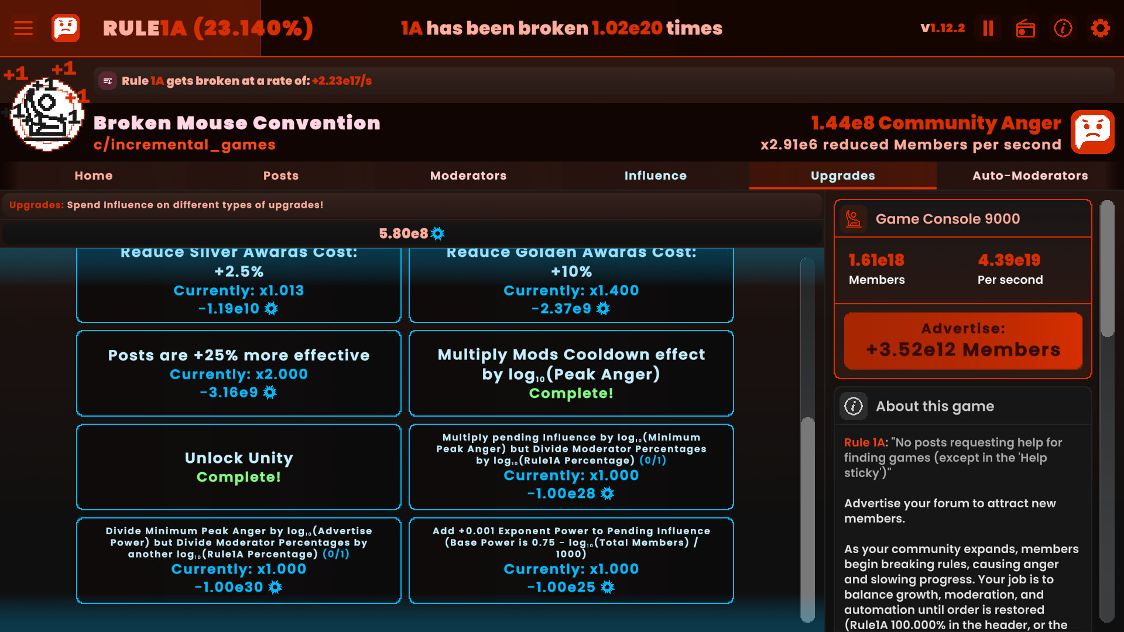Click the Community Anger face icon
This screenshot has width=1124, height=632.
[1092, 132]
